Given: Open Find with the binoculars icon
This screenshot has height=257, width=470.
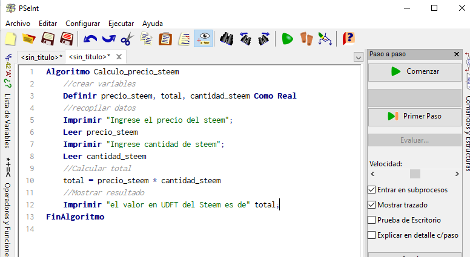Looking at the screenshot, I should coord(227,39).
